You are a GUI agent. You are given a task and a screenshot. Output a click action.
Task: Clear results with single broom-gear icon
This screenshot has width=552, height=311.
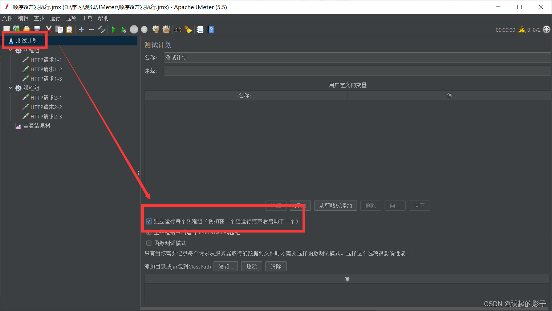pyautogui.click(x=156, y=29)
